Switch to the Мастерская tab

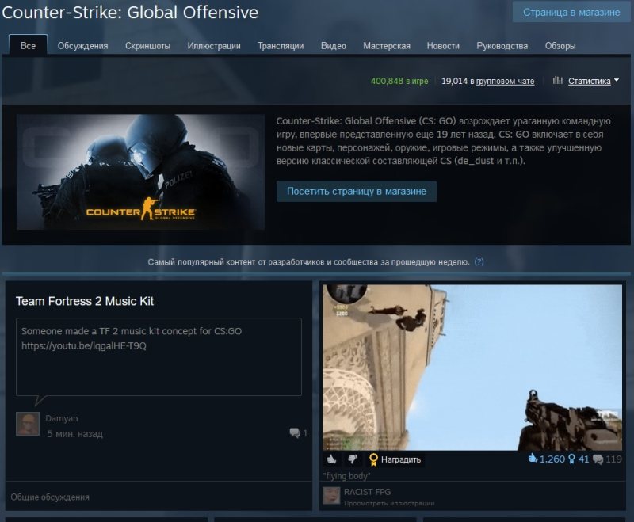(x=387, y=46)
